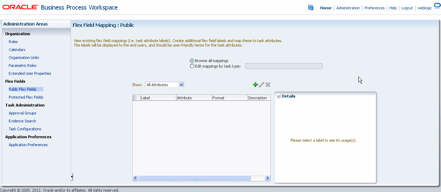The width and height of the screenshot is (441, 192).
Task: Open Application Preferences link under the Application Preferences heading
Action: click(x=28, y=145)
